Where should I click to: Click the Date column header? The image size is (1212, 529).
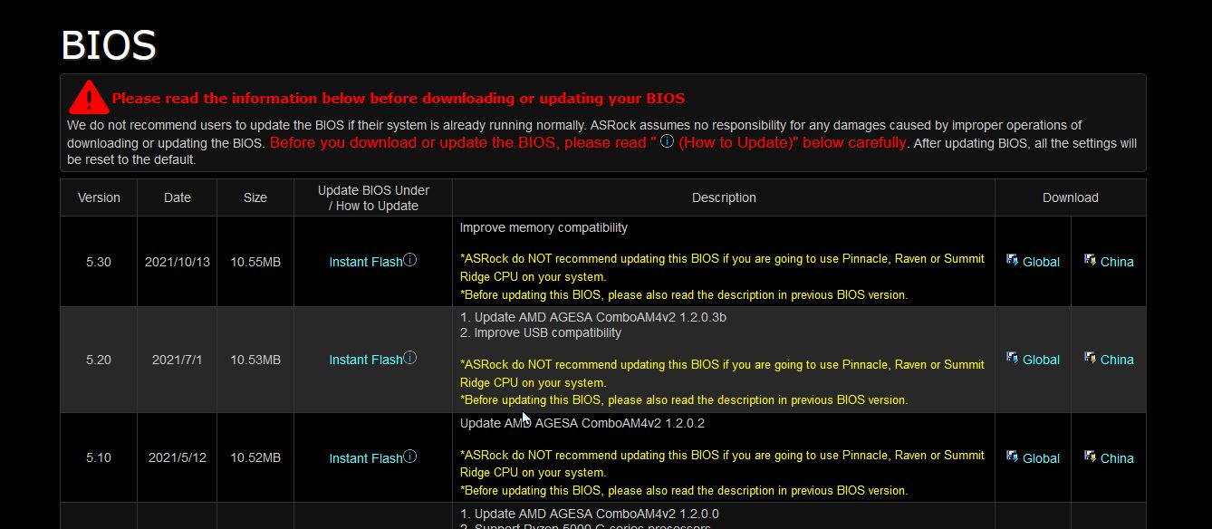coord(178,197)
